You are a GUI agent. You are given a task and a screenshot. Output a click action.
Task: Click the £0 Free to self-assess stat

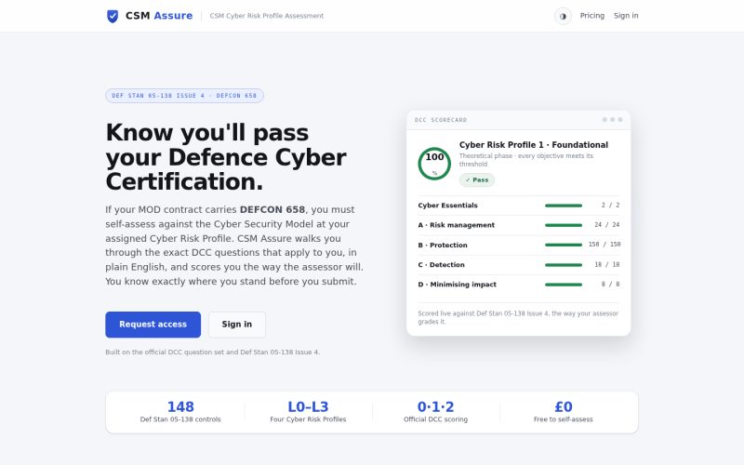tap(564, 412)
